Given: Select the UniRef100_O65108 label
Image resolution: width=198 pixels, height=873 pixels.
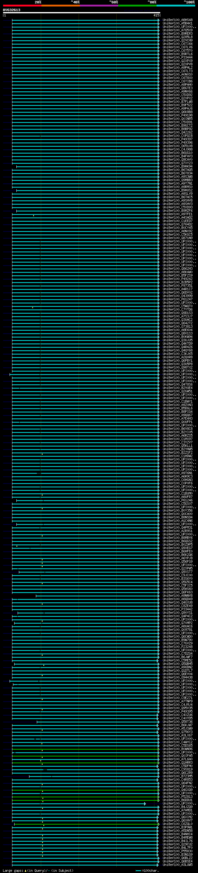Looking at the screenshot, I should click(178, 146).
